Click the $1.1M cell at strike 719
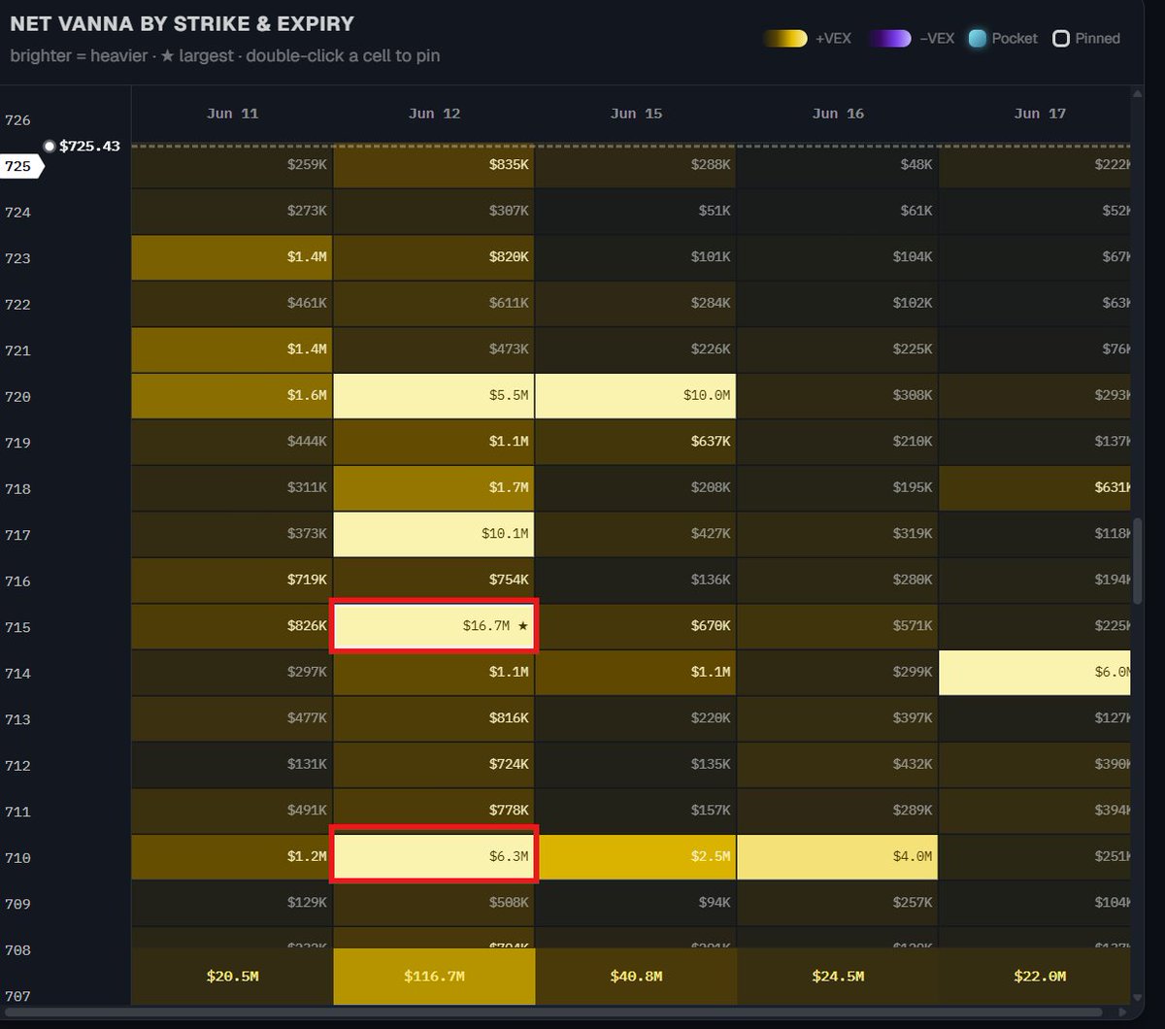1165x1029 pixels. pos(434,442)
